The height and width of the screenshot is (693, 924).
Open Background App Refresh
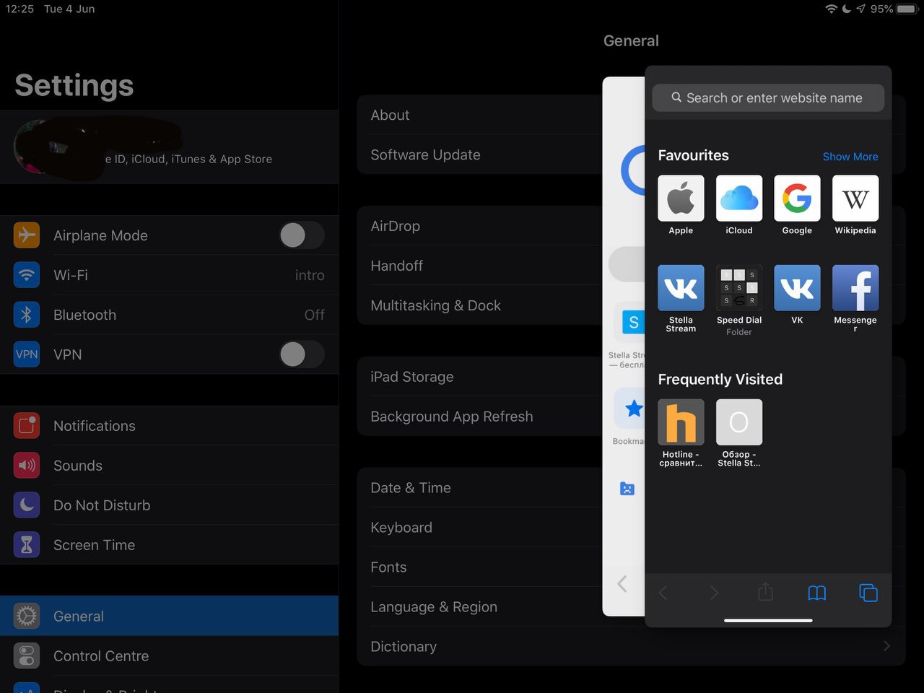point(479,417)
